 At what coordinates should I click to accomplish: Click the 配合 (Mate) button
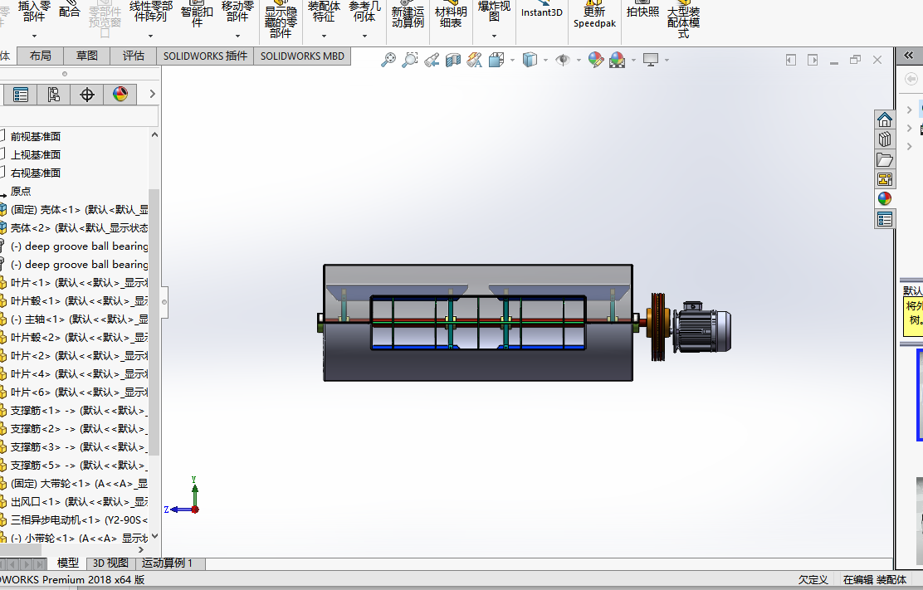(70, 11)
